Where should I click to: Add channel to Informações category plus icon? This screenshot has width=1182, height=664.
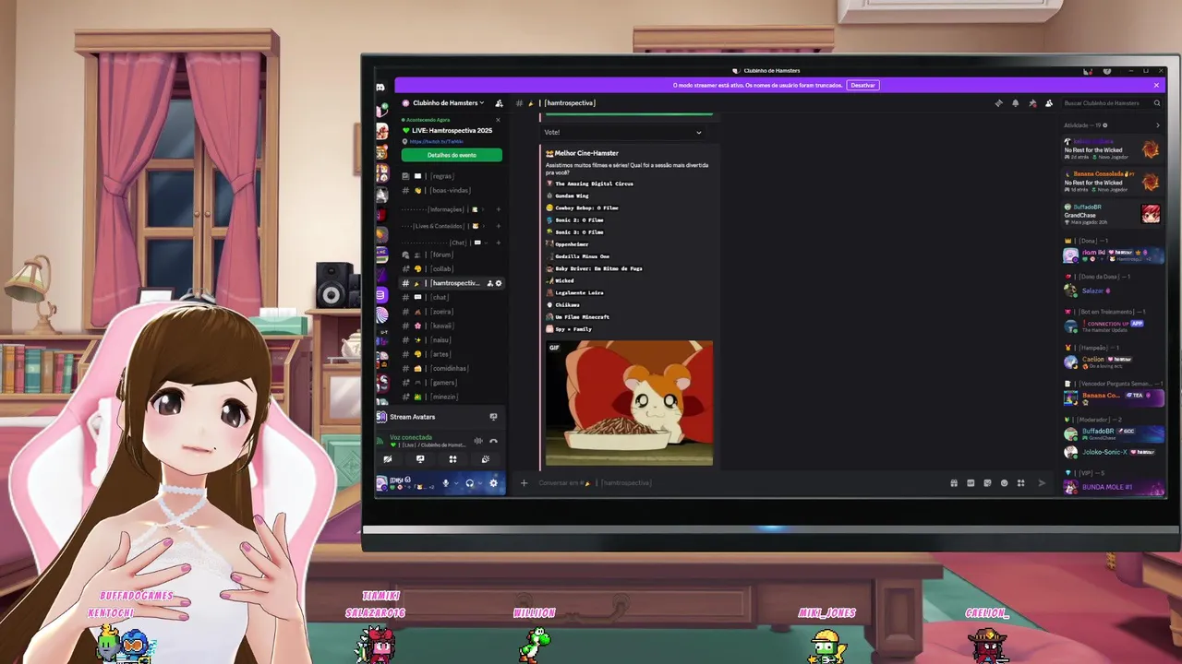[499, 209]
